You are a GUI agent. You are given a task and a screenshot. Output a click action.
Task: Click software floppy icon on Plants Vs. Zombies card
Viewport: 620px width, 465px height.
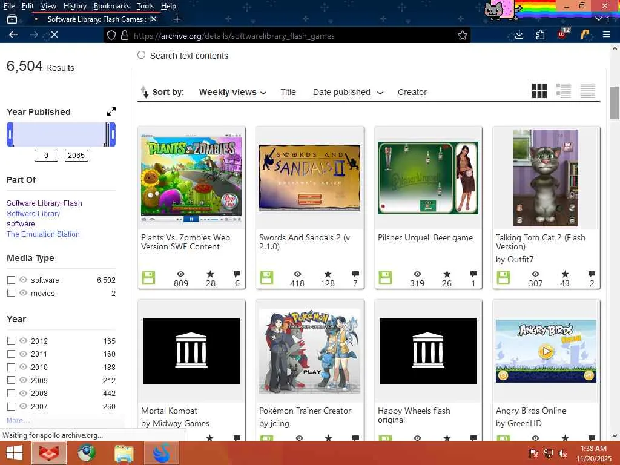point(149,277)
